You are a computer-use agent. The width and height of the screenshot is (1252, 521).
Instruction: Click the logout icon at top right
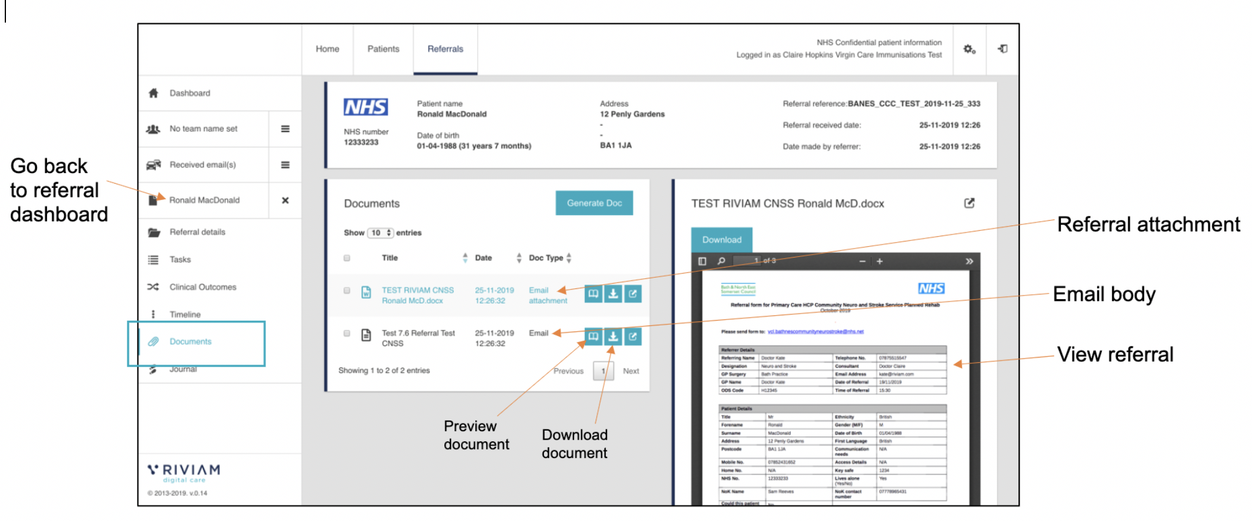1002,49
